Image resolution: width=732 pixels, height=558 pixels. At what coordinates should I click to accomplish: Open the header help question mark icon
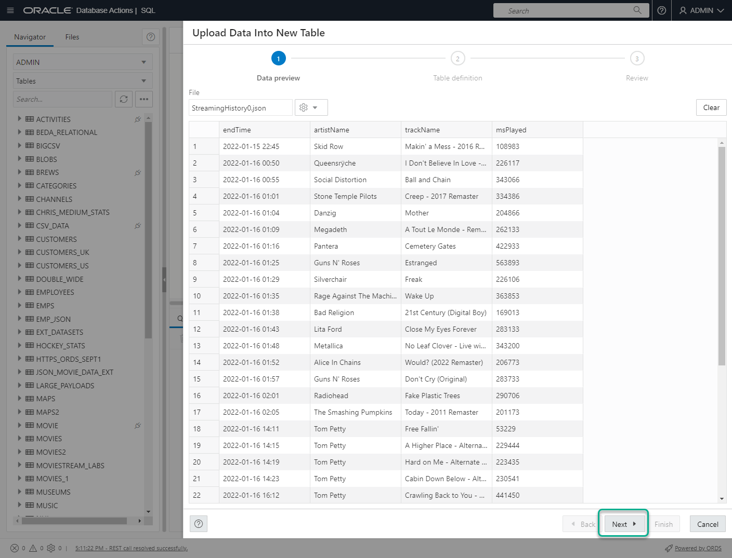coord(661,10)
